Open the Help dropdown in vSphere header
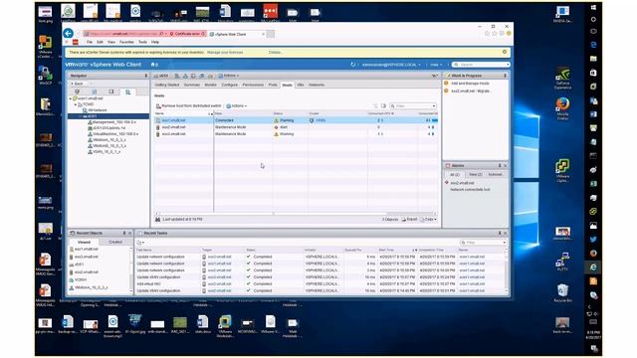The height and width of the screenshot is (358, 637). tap(436, 65)
